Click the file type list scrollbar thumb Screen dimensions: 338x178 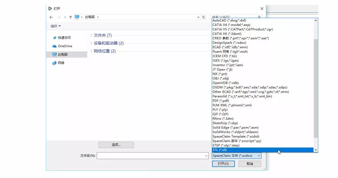[315, 88]
